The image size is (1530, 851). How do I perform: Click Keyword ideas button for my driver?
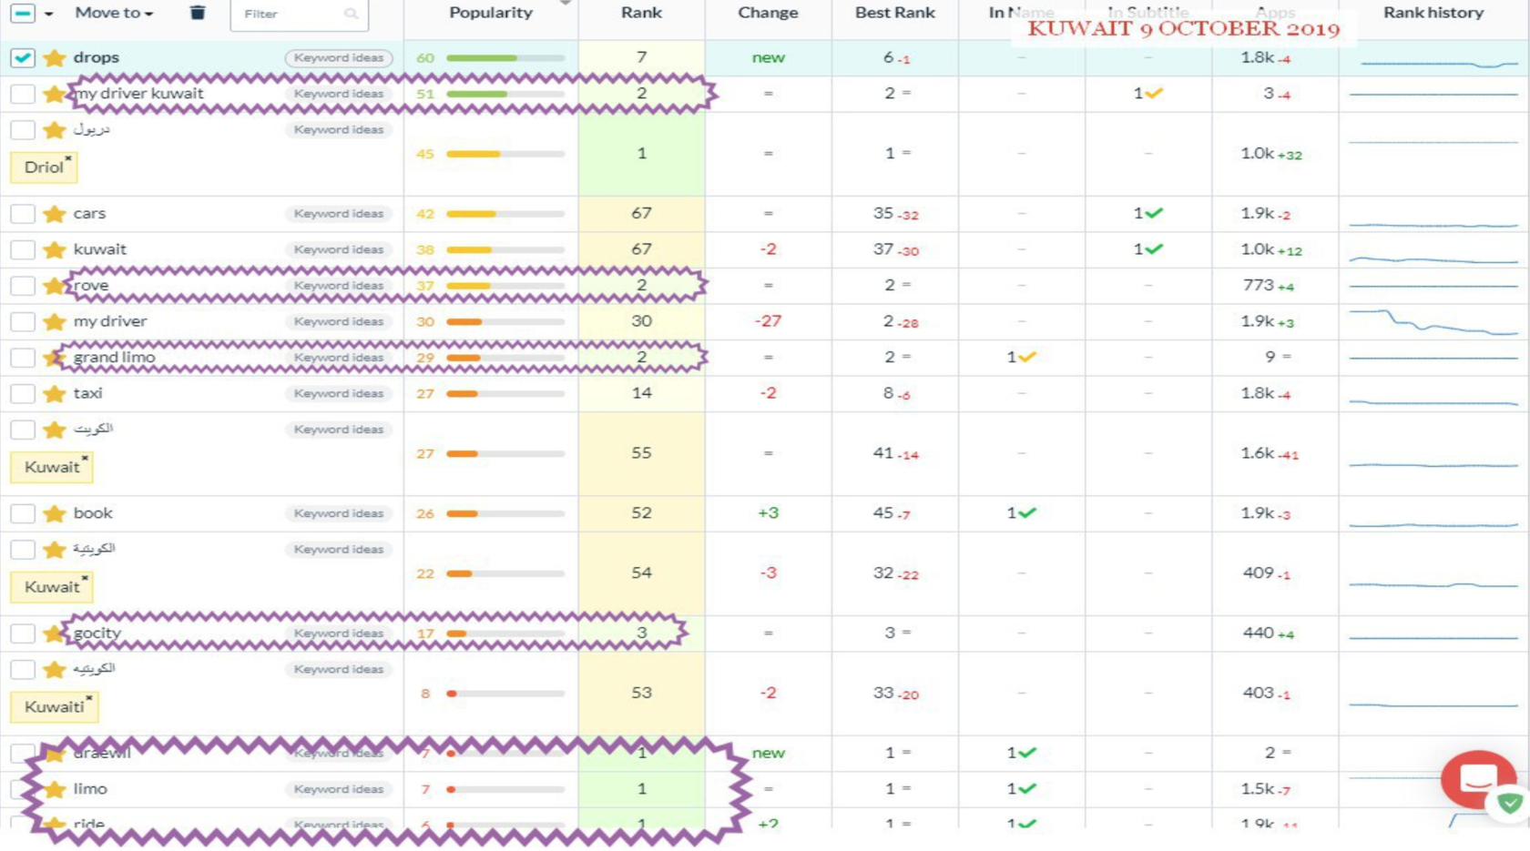click(339, 321)
